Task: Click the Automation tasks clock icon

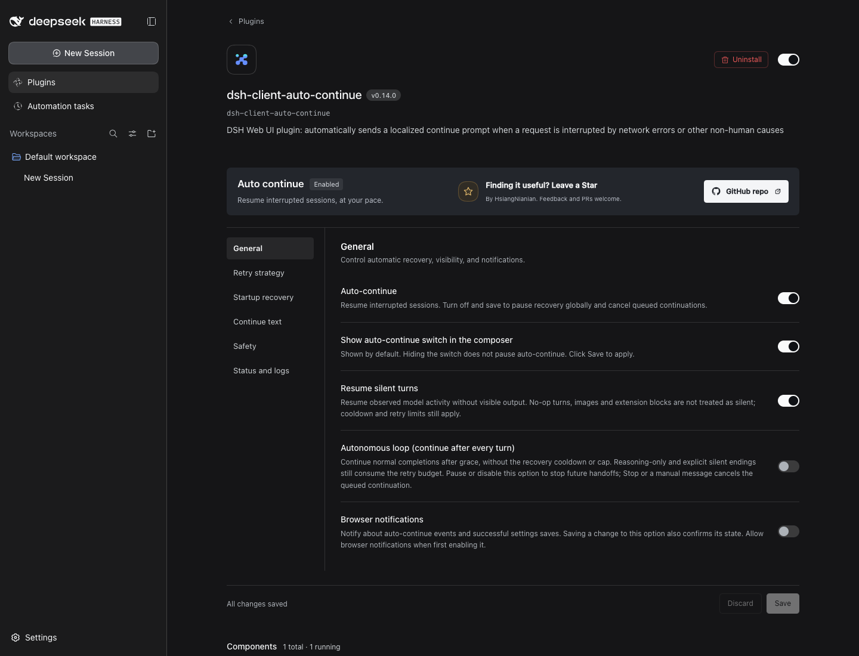Action: click(x=18, y=106)
